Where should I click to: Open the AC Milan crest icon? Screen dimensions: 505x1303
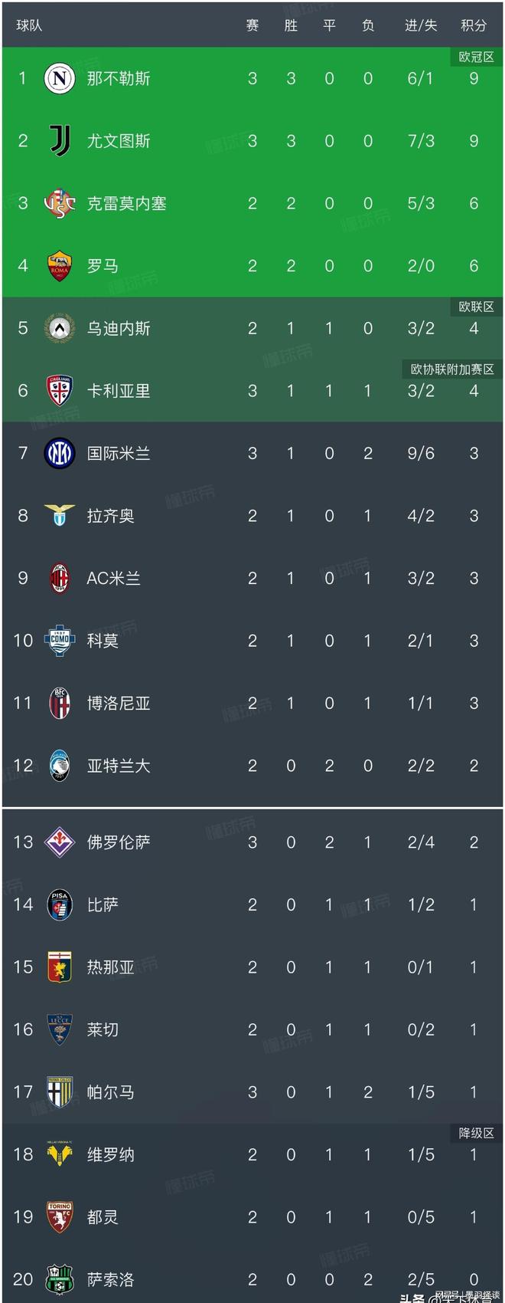(x=60, y=579)
